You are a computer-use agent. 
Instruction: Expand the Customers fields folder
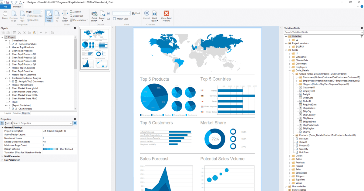click(289, 64)
